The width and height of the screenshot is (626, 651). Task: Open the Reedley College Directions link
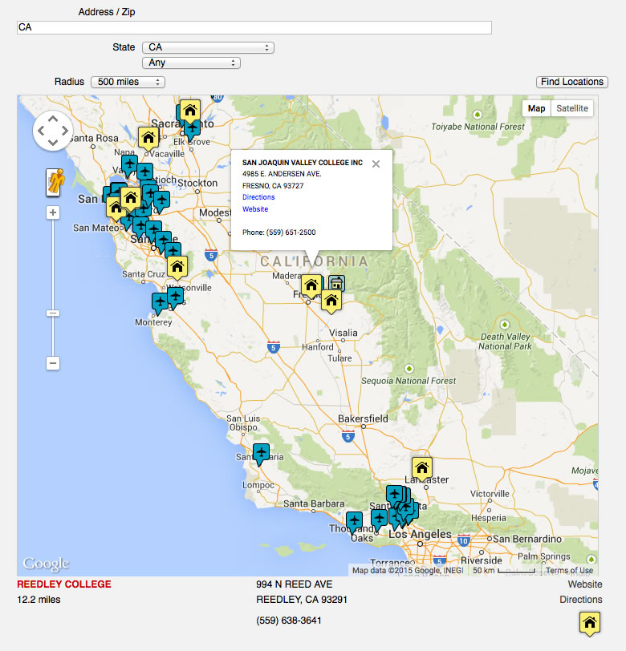point(581,600)
